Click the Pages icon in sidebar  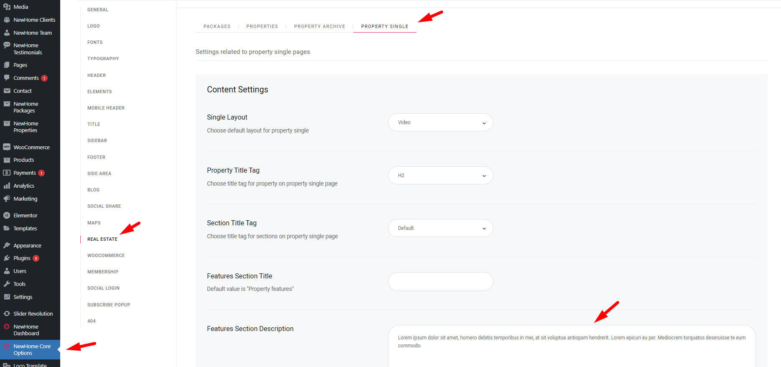pos(7,65)
